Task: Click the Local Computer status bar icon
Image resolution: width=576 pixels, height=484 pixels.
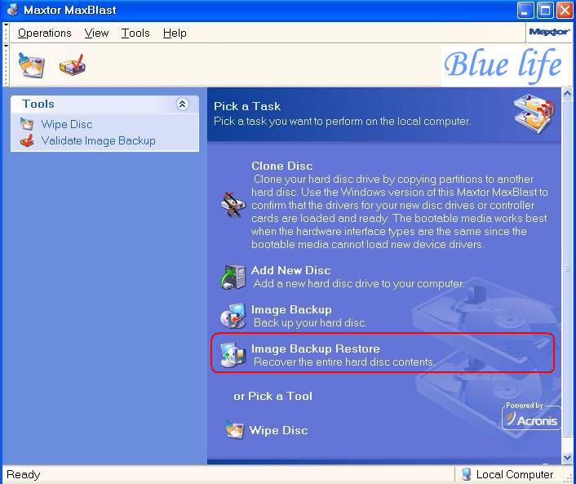Action: [466, 474]
